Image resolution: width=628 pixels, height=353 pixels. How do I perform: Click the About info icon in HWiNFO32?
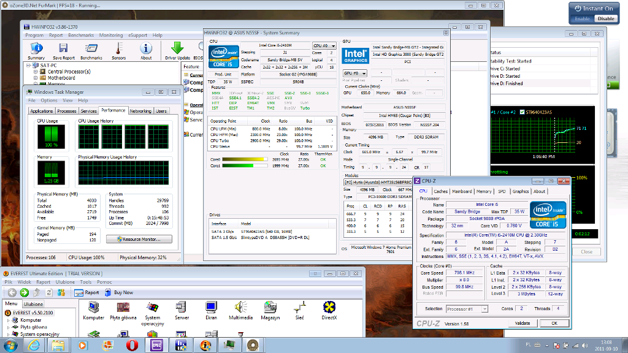pyautogui.click(x=146, y=51)
